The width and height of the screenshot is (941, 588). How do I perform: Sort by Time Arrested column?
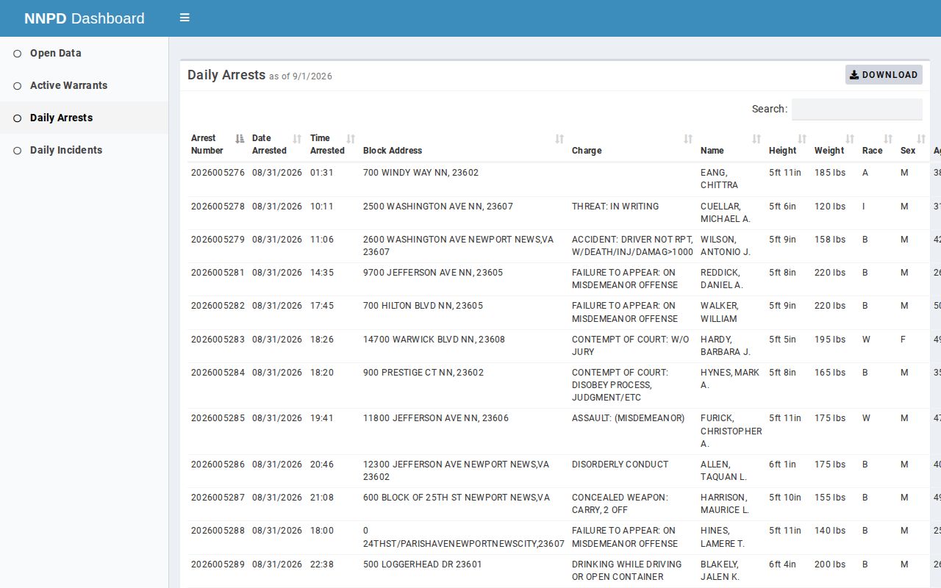click(x=333, y=144)
